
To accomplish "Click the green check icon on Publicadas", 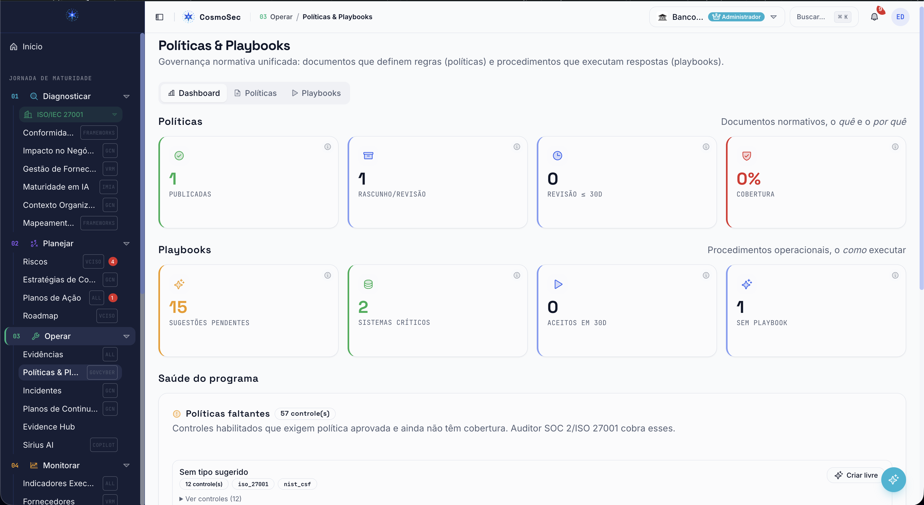I will click(x=179, y=155).
